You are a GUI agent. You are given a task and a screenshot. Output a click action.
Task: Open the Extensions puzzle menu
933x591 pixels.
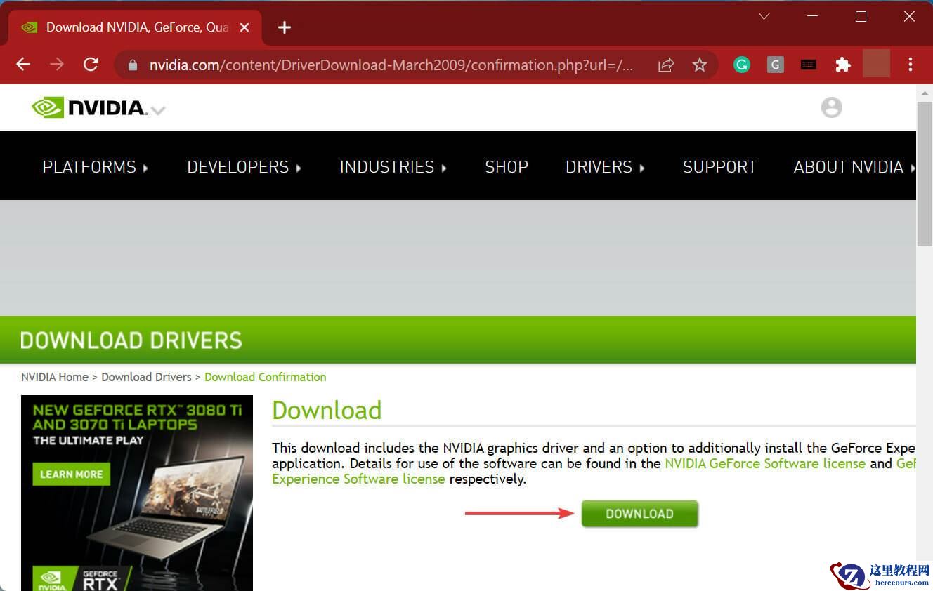point(843,65)
